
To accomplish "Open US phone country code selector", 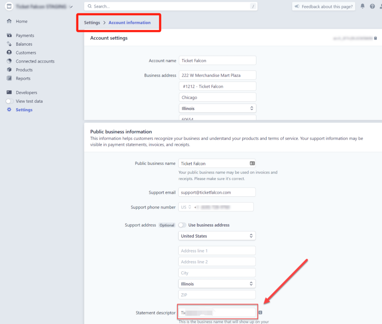I will click(x=186, y=207).
